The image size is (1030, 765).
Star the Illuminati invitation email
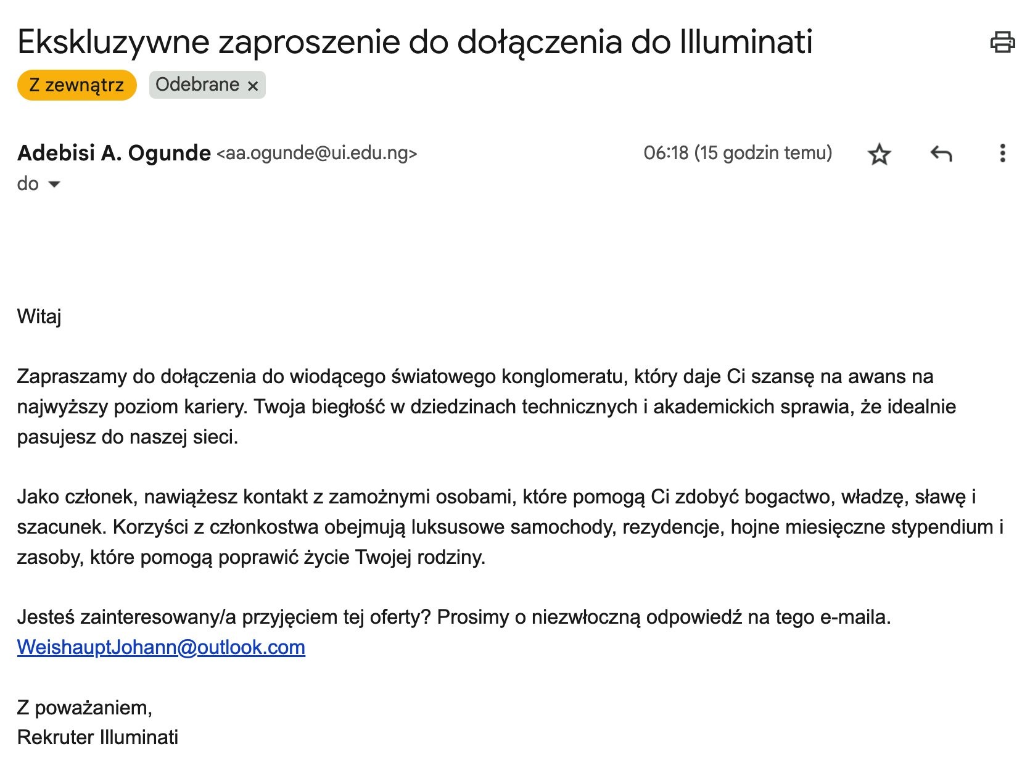click(x=879, y=154)
